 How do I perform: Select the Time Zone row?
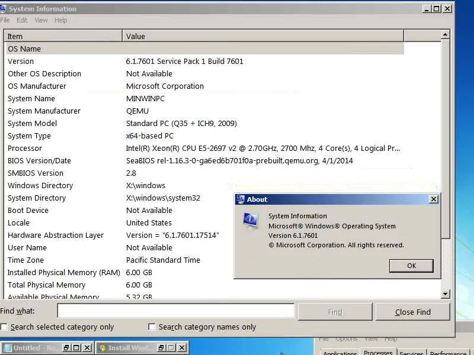click(120, 260)
